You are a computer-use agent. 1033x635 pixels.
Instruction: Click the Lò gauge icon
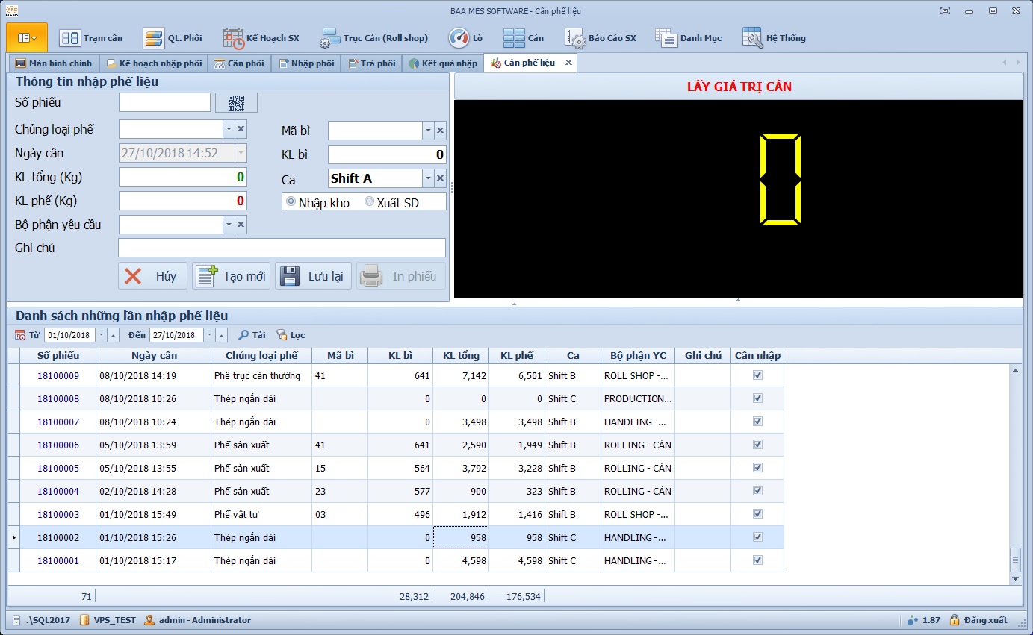click(x=459, y=38)
